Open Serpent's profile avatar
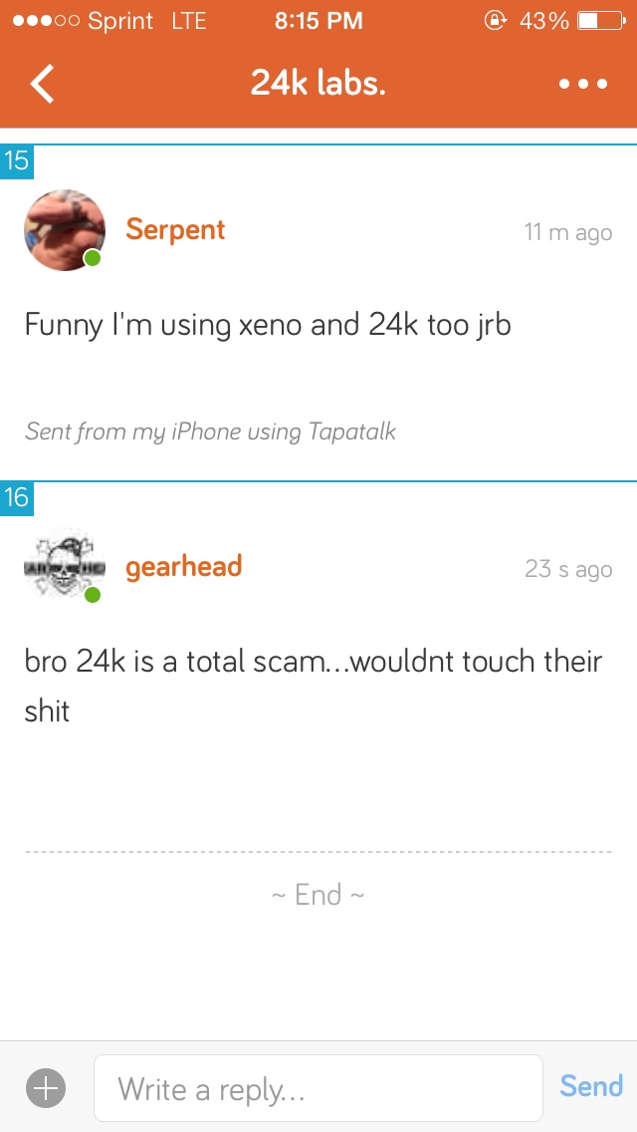Image resolution: width=637 pixels, height=1132 pixels. click(x=65, y=230)
